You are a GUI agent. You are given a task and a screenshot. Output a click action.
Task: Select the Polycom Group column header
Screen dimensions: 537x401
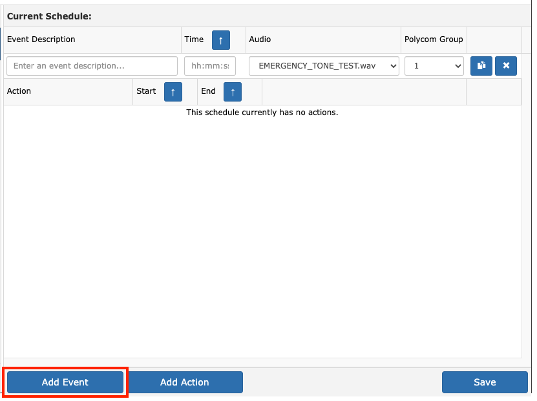[434, 39]
